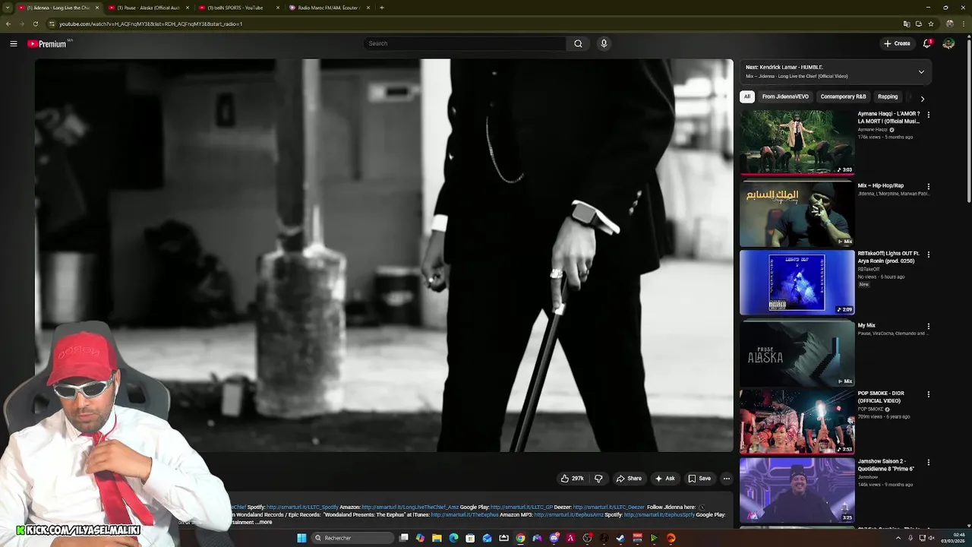Expand the description with ...more

(264, 523)
